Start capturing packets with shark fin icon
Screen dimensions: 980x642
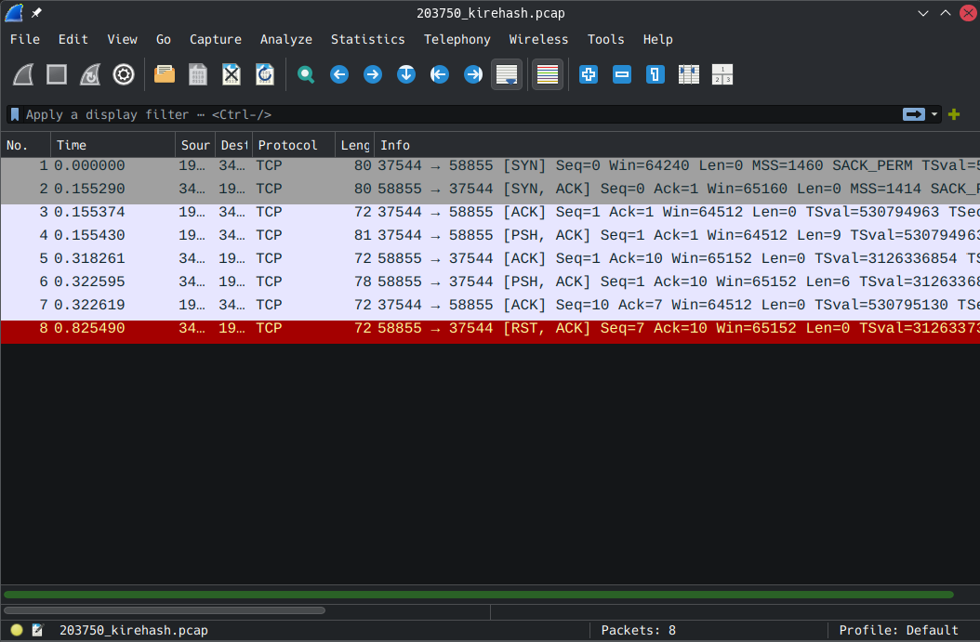click(x=23, y=74)
